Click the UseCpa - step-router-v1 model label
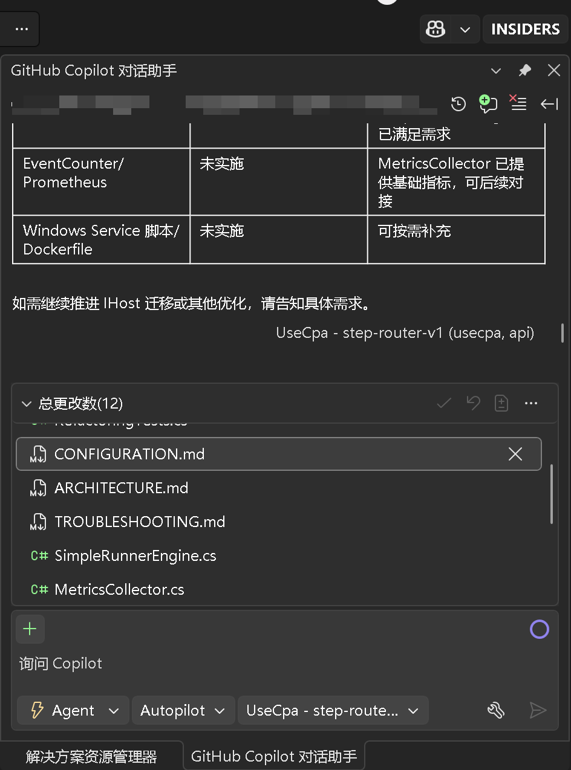The height and width of the screenshot is (770, 571). coord(405,333)
